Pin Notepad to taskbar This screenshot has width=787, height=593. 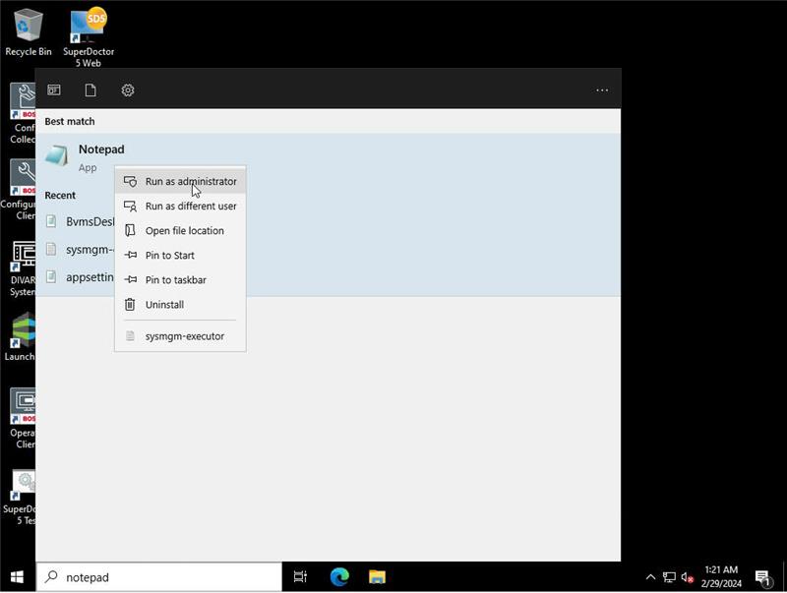coord(175,280)
